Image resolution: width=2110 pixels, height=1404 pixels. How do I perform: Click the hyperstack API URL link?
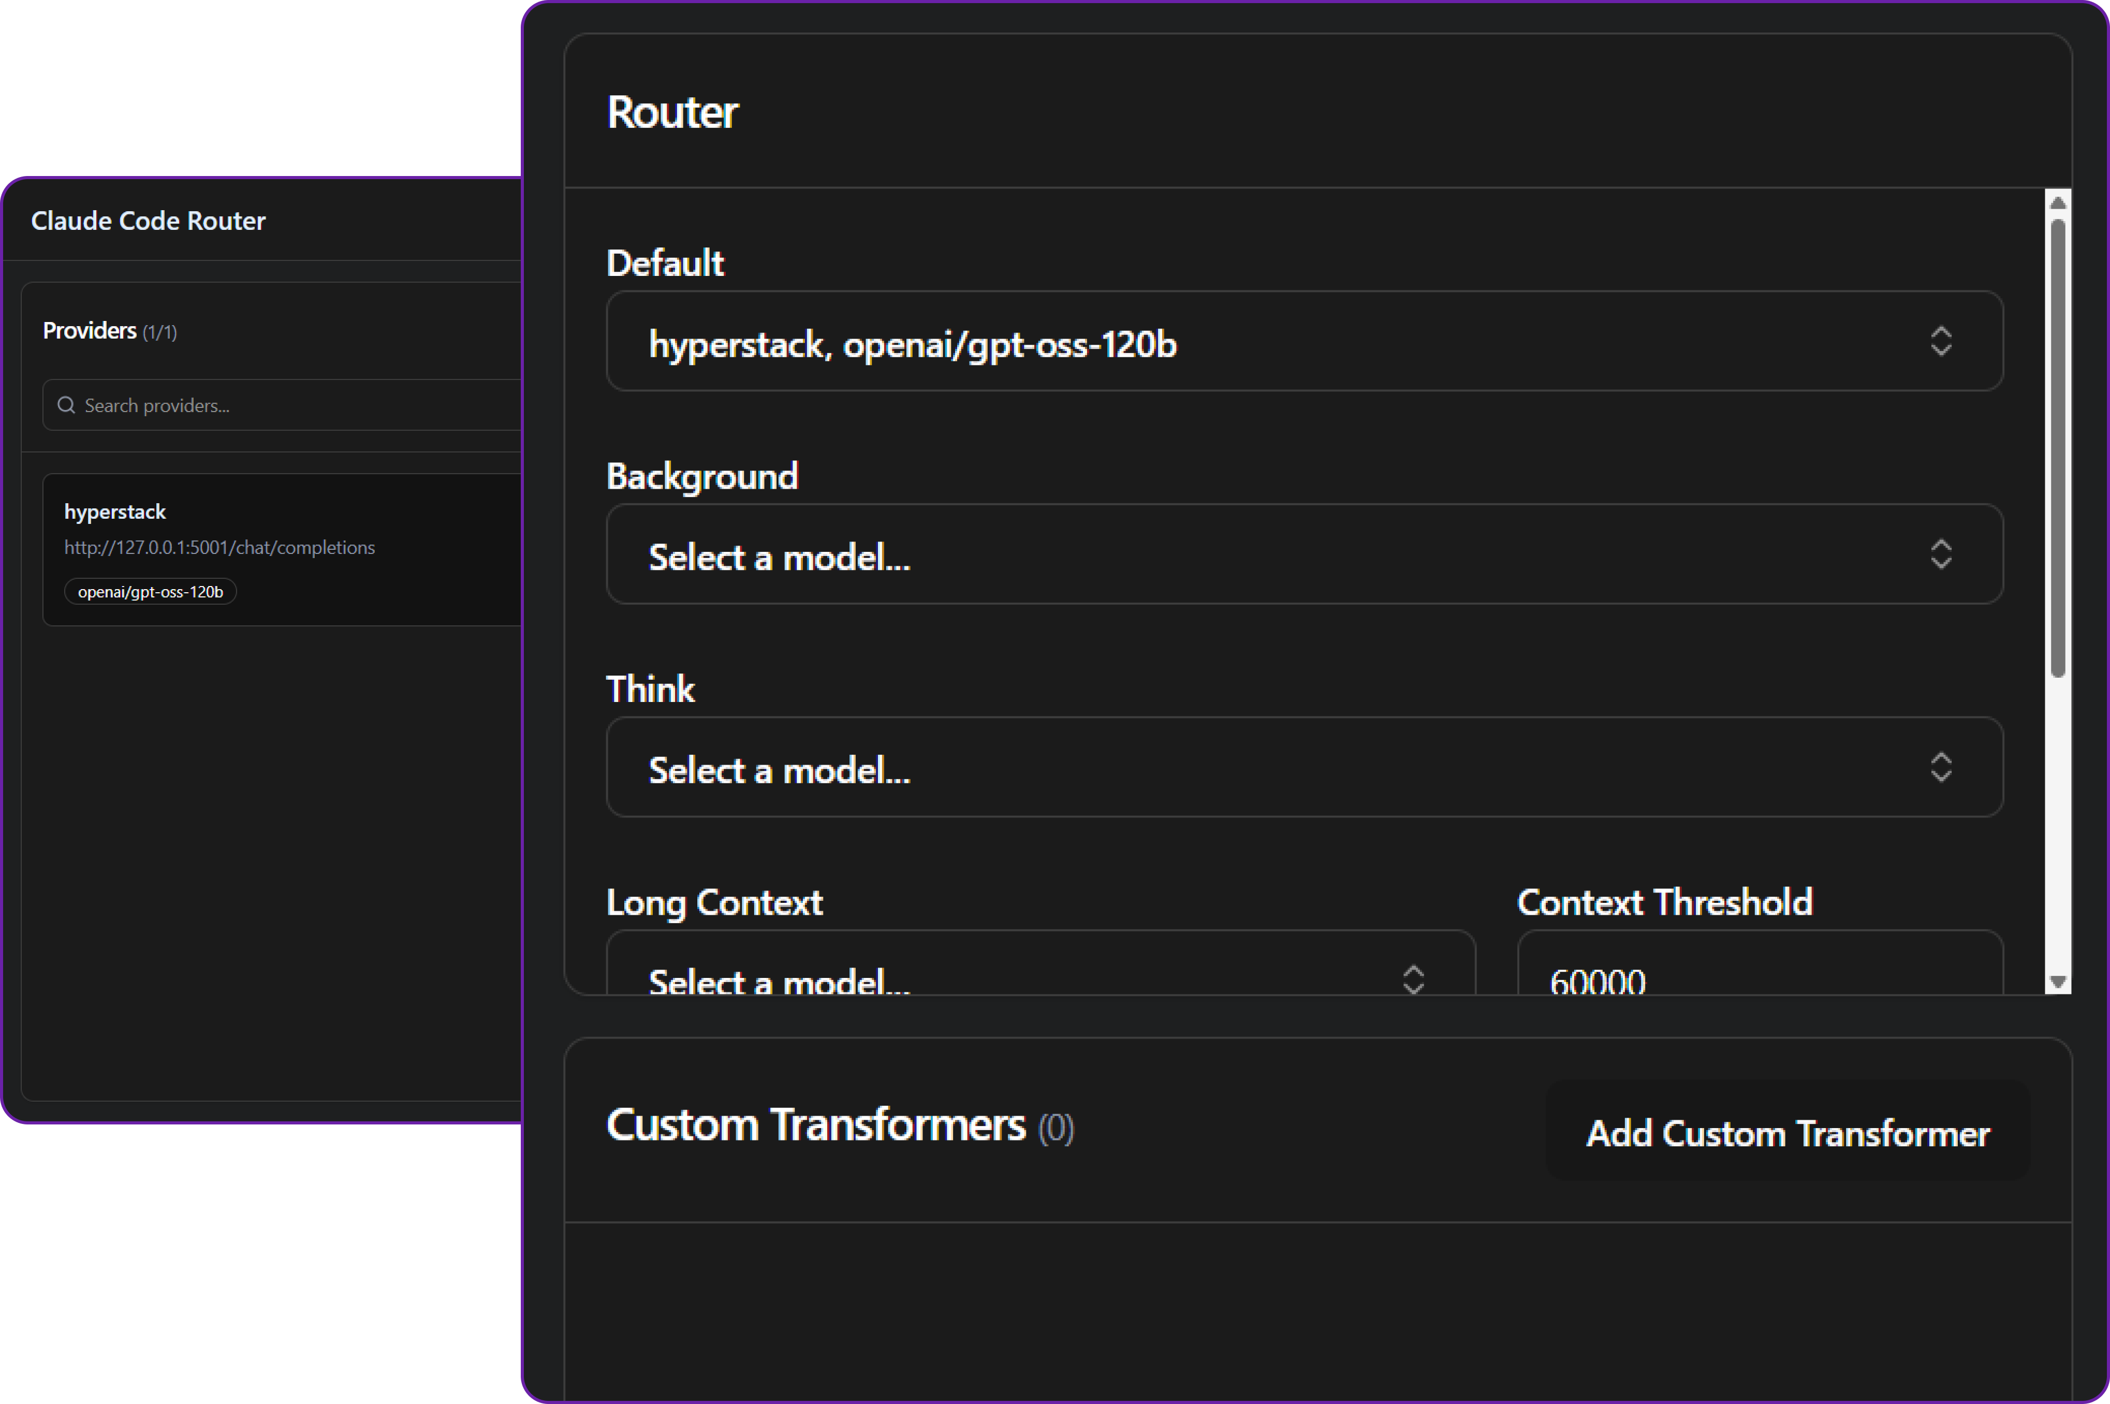click(x=219, y=547)
